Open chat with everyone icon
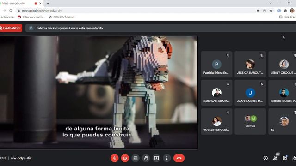The height and width of the screenshot is (166, 296). pyautogui.click(x=285, y=158)
